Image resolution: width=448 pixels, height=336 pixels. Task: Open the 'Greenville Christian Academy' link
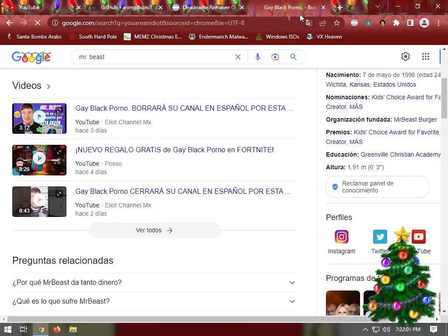tap(401, 154)
